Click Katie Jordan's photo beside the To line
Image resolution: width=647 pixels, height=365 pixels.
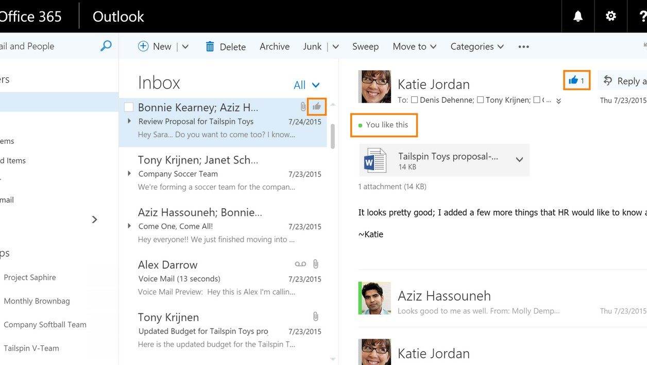coord(374,87)
